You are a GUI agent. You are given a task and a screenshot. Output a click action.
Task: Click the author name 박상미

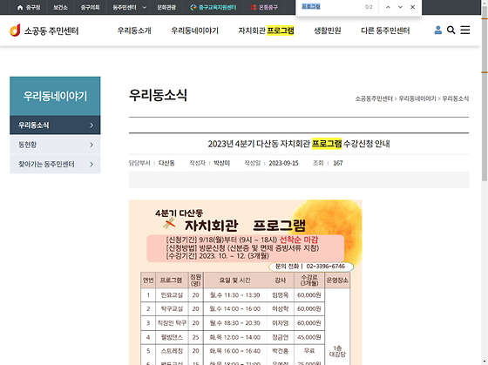[221, 163]
